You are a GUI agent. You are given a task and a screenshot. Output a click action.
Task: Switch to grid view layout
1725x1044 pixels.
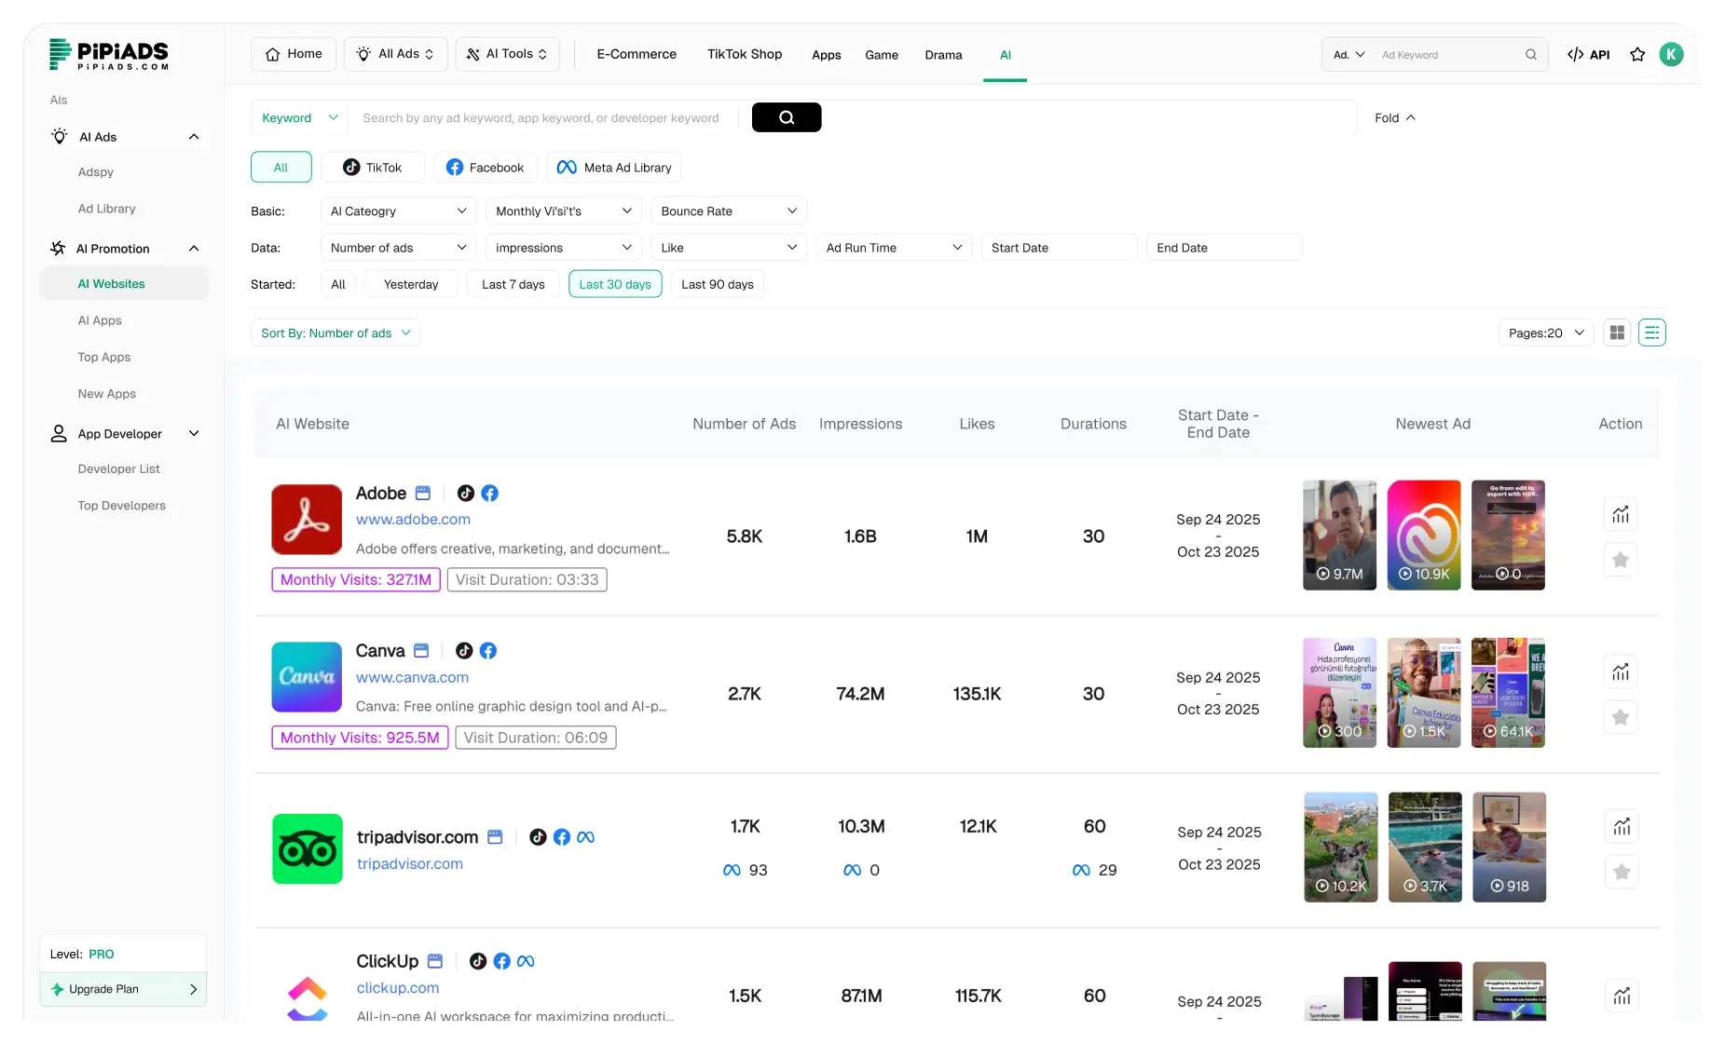tap(1618, 332)
